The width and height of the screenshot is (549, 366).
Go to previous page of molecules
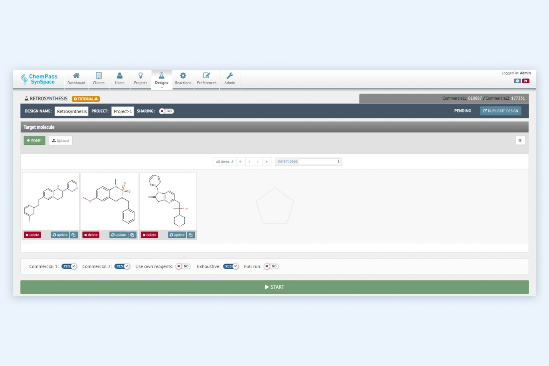pos(249,161)
